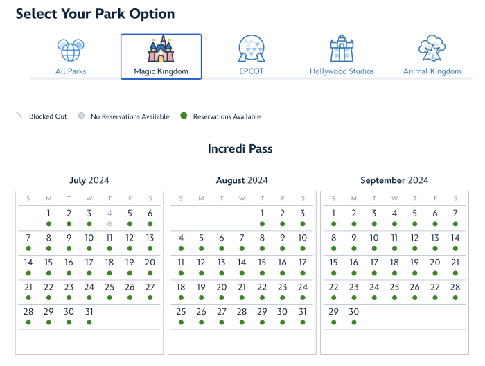This screenshot has height=366, width=485.
Task: Select August 25 on the calendar
Action: [181, 312]
